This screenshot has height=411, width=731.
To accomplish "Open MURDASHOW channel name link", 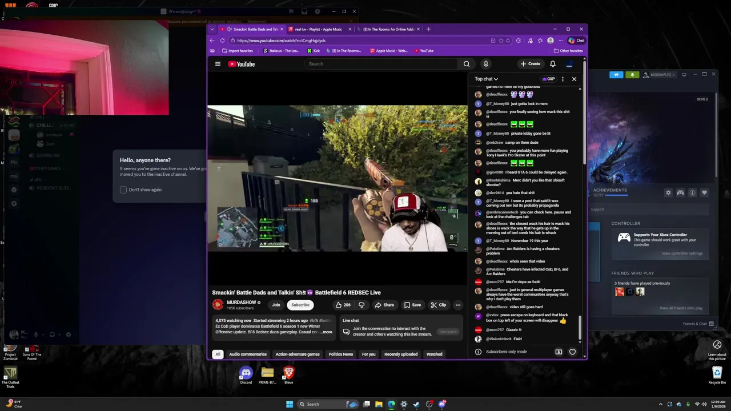I will click(x=241, y=303).
